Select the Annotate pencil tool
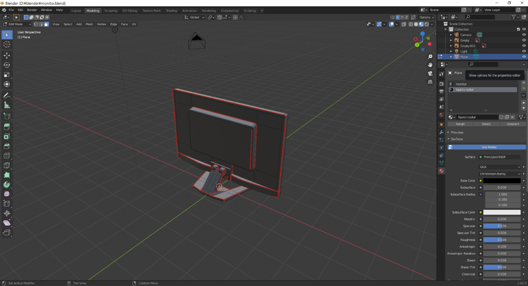 (x=7, y=96)
